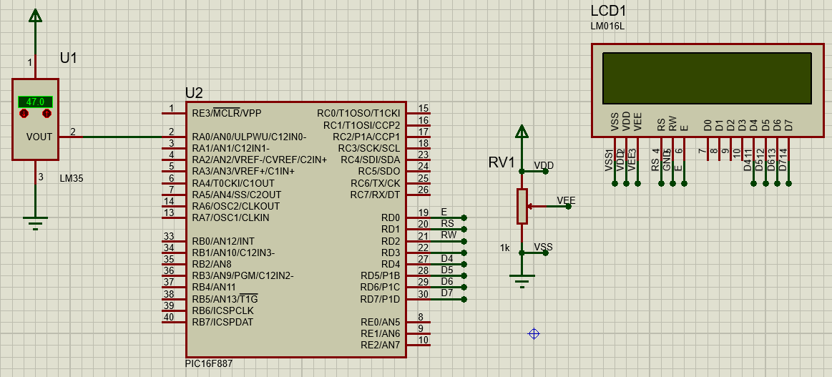Select the RV1 potentiometer body

click(x=522, y=206)
